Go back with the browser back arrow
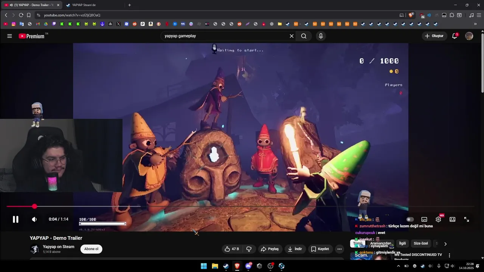Viewport: 484px width, 272px height. coord(6,15)
